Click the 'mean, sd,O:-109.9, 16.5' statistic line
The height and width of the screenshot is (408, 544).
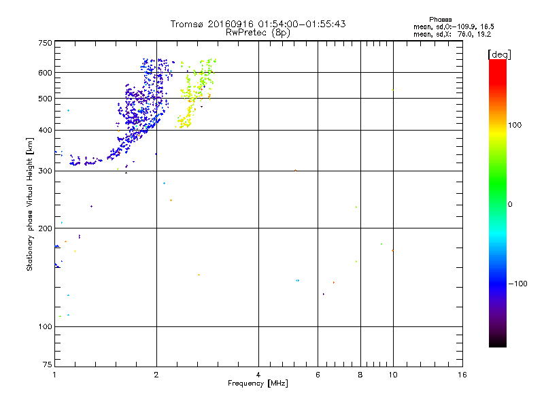tap(454, 27)
